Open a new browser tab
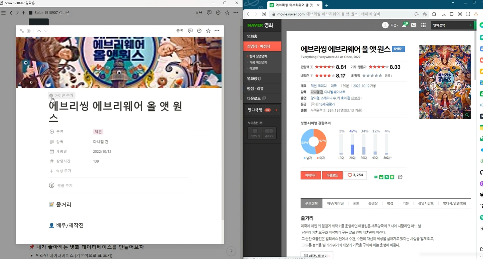Viewport: 483px width, 259px height. tap(327, 5)
